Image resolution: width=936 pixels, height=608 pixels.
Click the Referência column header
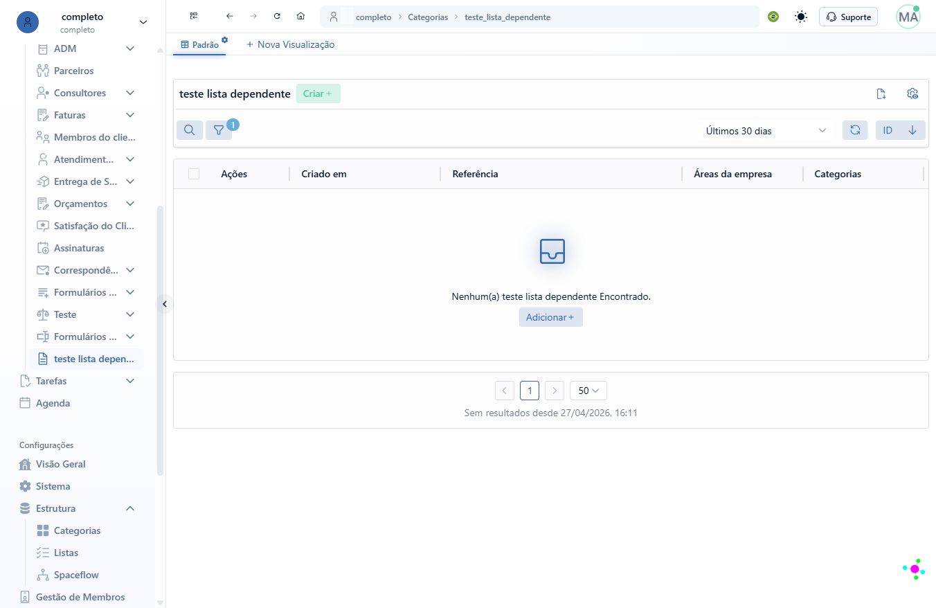pos(475,174)
